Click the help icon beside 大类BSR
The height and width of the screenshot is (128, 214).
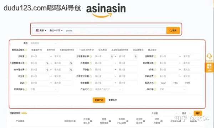[x=91, y=63]
